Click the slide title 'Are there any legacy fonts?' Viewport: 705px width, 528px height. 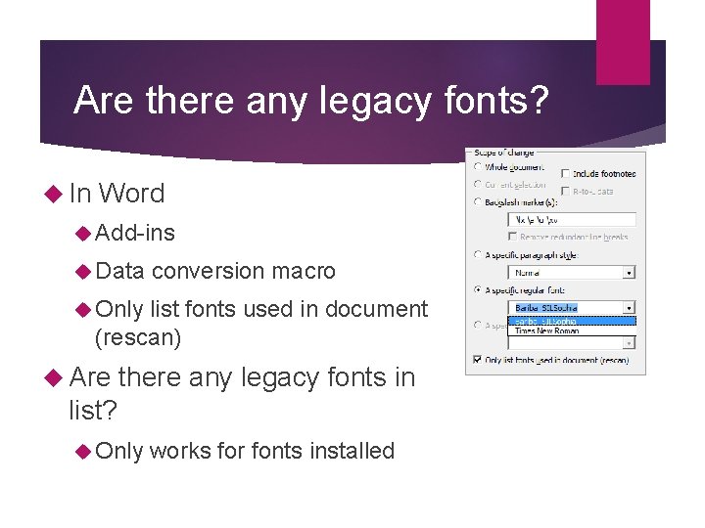(311, 100)
